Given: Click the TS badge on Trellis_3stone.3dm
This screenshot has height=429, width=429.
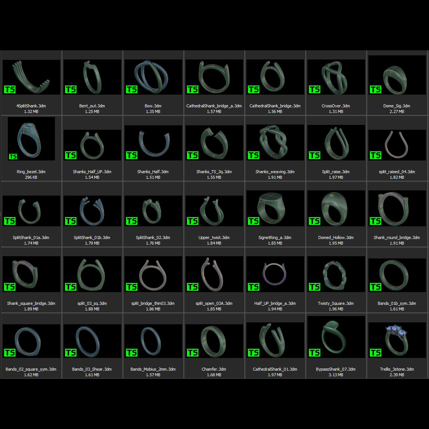Looking at the screenshot, I should 376,353.
